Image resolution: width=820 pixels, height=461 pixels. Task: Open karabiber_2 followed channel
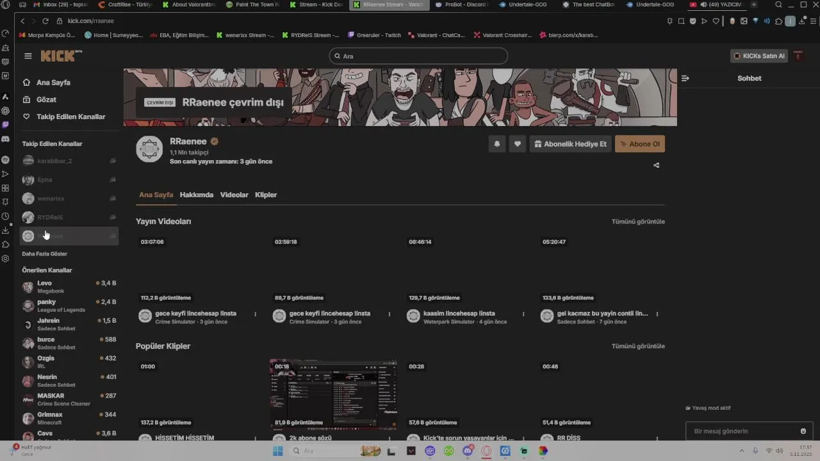(x=69, y=161)
